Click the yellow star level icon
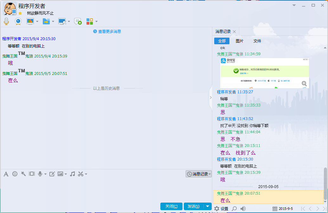Viewport: 328px width, 213px height. coord(20,13)
